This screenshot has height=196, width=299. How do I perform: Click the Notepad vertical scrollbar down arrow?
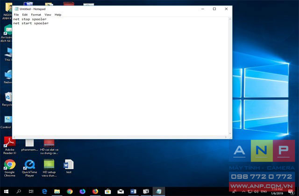tap(230, 133)
